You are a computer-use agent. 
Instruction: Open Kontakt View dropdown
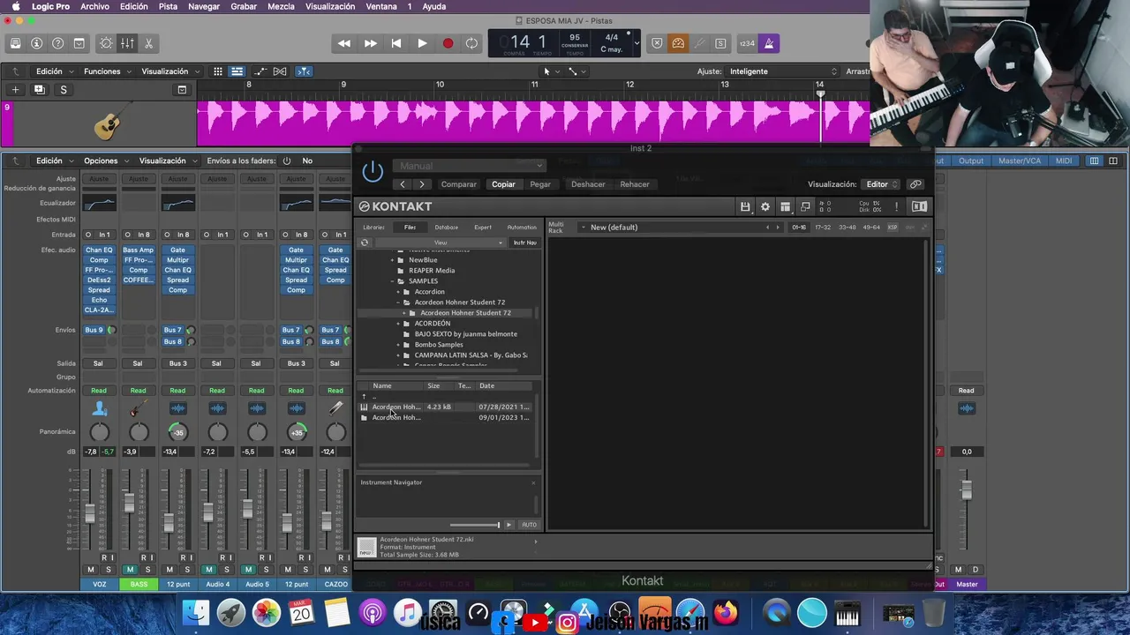click(441, 243)
